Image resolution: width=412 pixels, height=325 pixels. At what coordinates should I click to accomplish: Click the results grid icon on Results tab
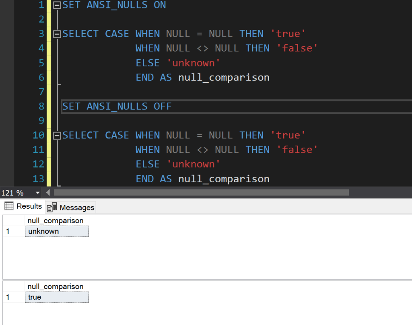coord(9,206)
